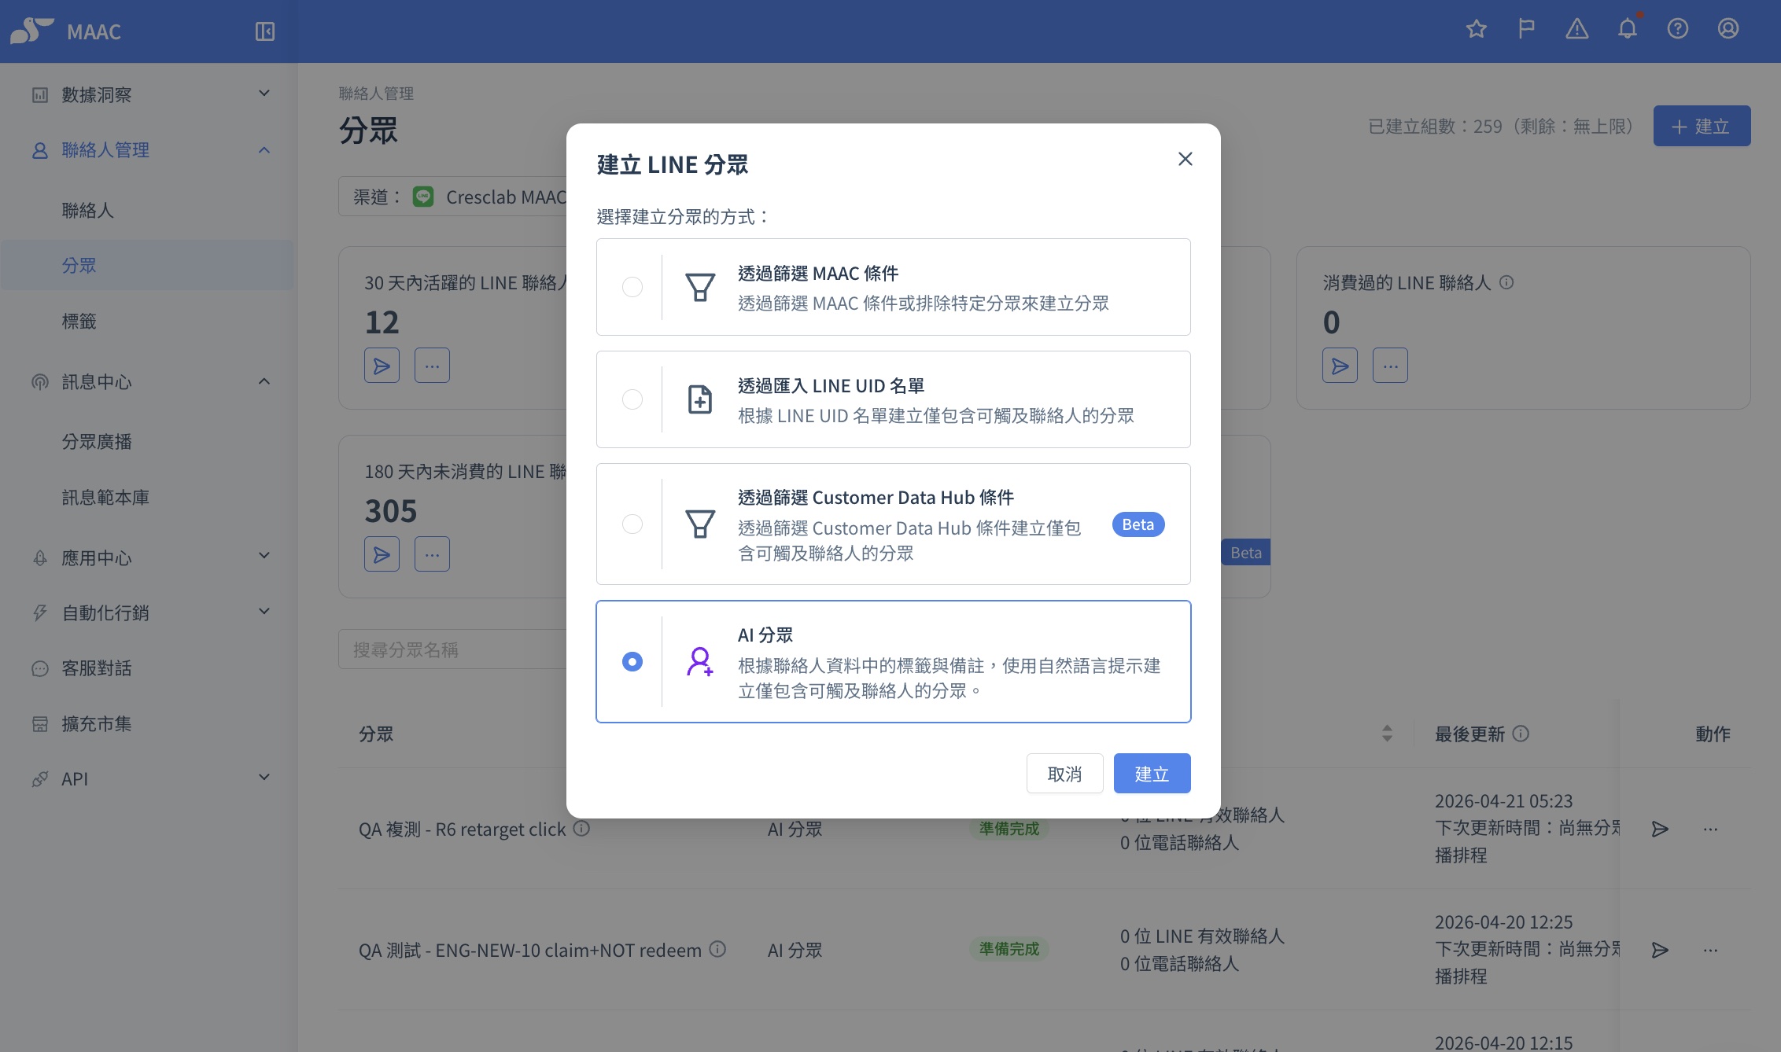Image resolution: width=1781 pixels, height=1052 pixels.
Task: Open more options on 180 天內未消費 card
Action: 432,554
